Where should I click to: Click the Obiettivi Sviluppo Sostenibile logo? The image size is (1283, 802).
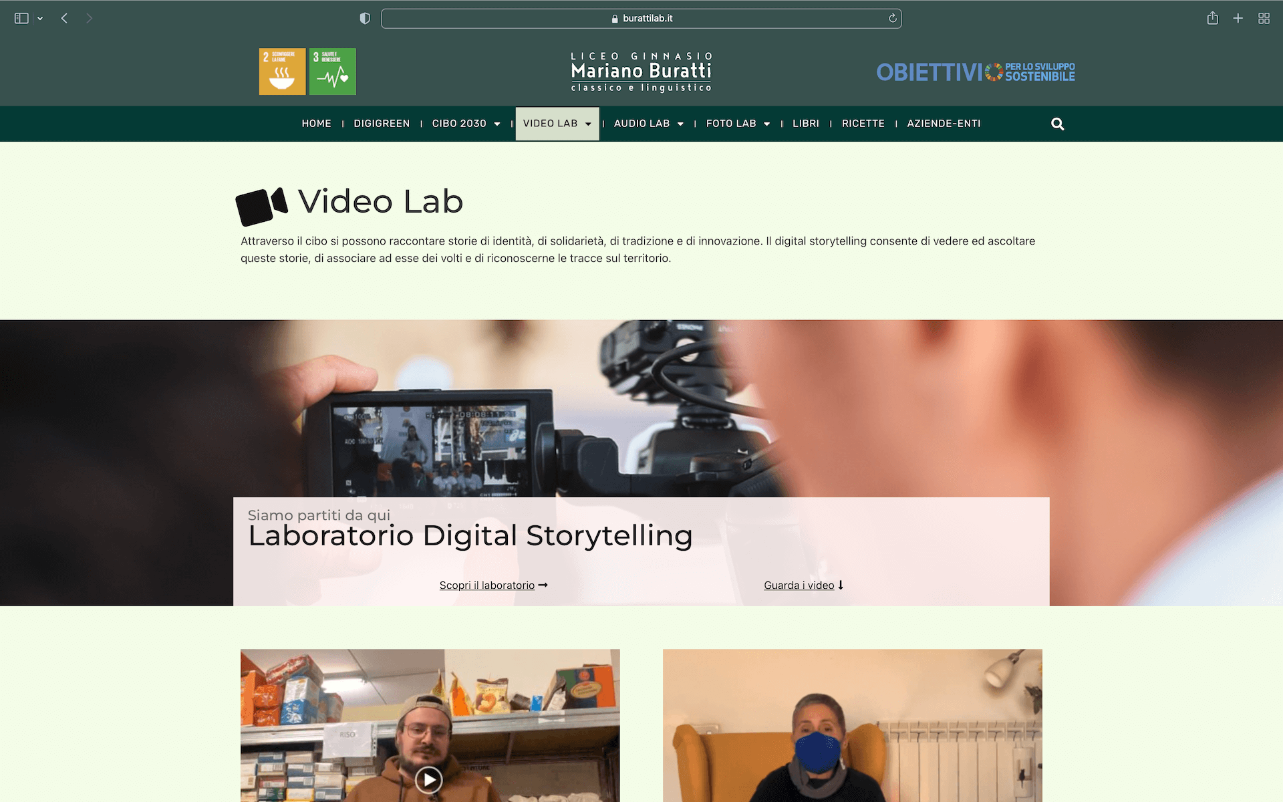[976, 72]
